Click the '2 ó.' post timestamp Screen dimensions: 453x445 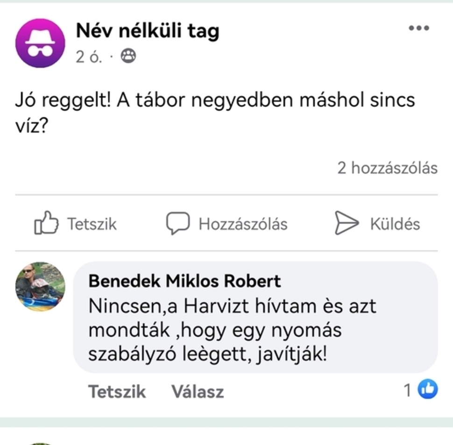tap(88, 57)
